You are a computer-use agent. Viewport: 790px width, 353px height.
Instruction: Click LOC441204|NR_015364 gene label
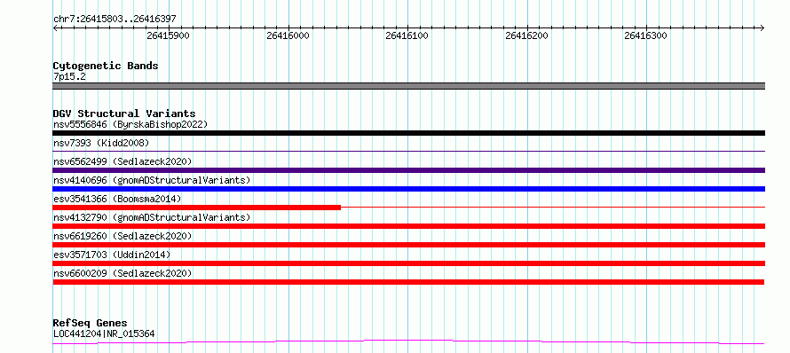click(x=104, y=333)
